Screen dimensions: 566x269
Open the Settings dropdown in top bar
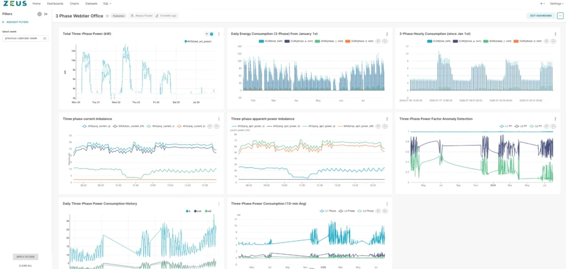[x=557, y=4]
